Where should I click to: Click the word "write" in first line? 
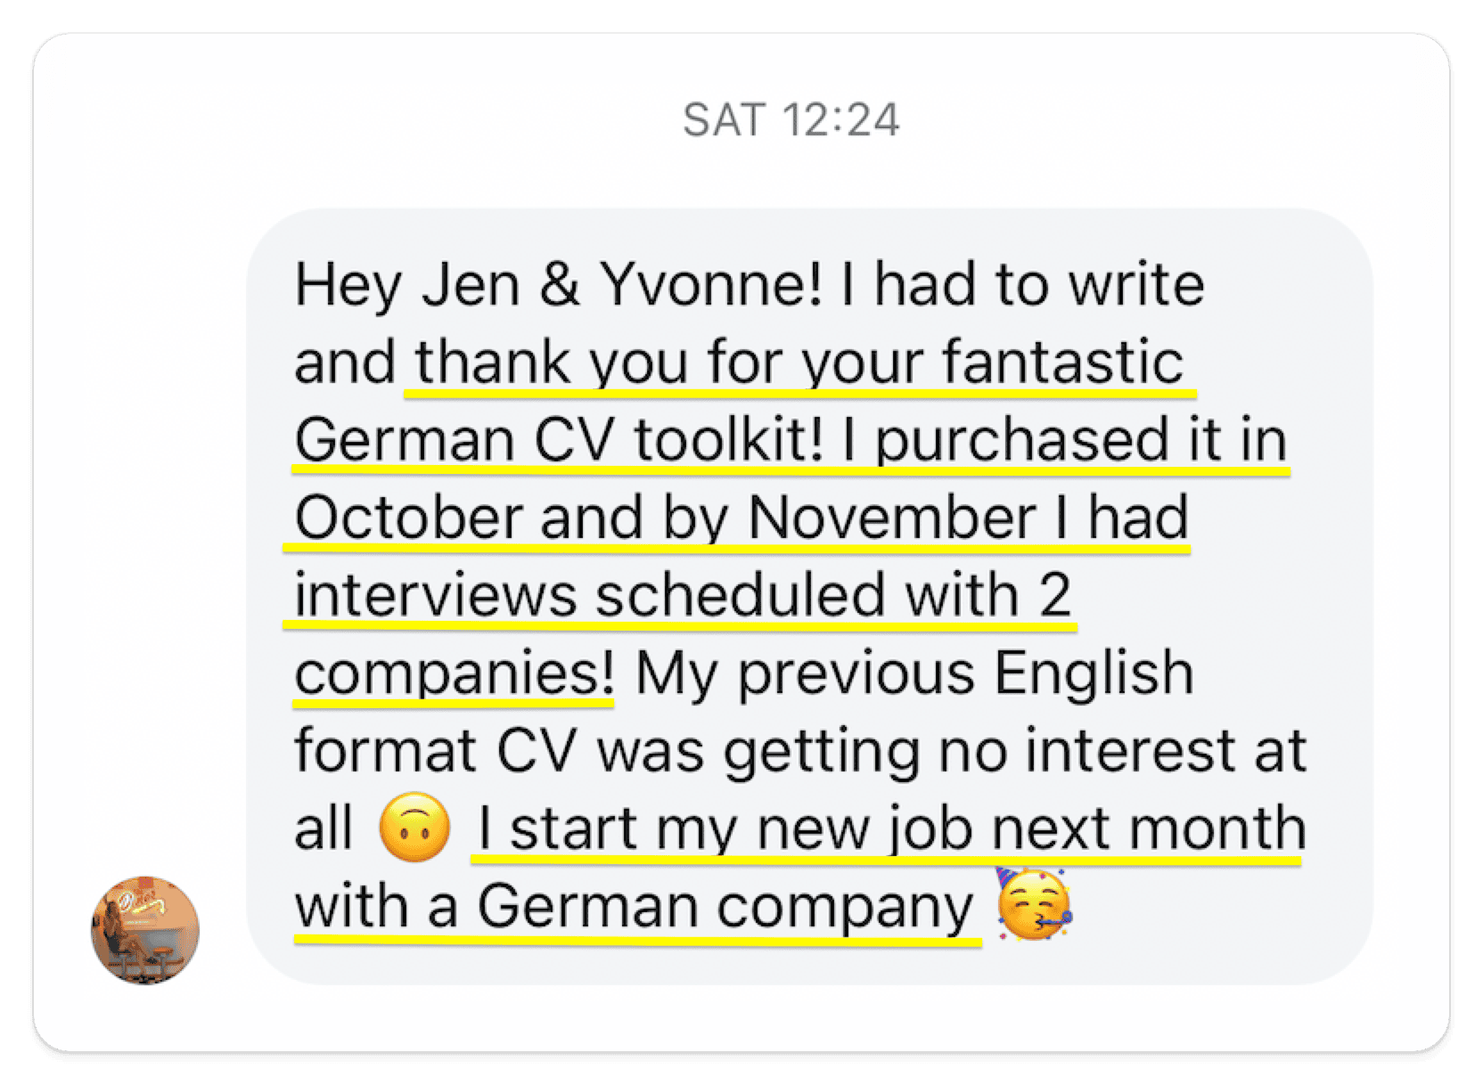[x=1136, y=284]
